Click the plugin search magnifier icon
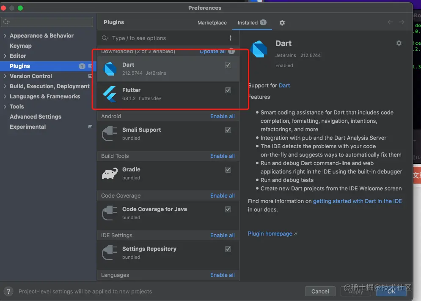Viewport: 421px width, 301px height. click(x=105, y=38)
